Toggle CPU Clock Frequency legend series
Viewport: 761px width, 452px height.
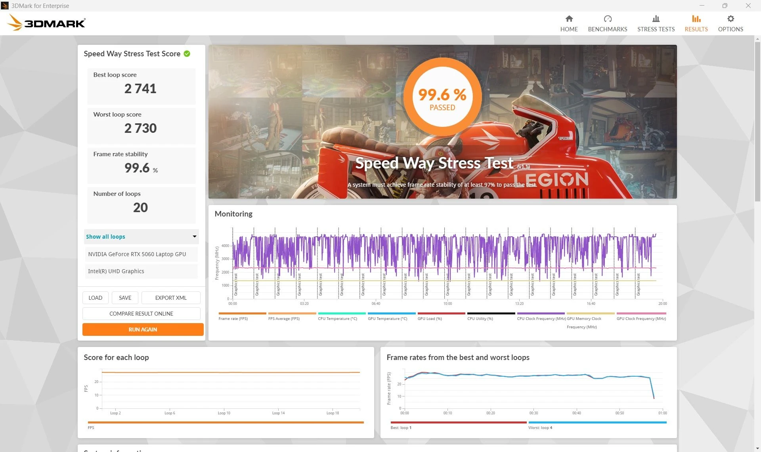pos(541,318)
